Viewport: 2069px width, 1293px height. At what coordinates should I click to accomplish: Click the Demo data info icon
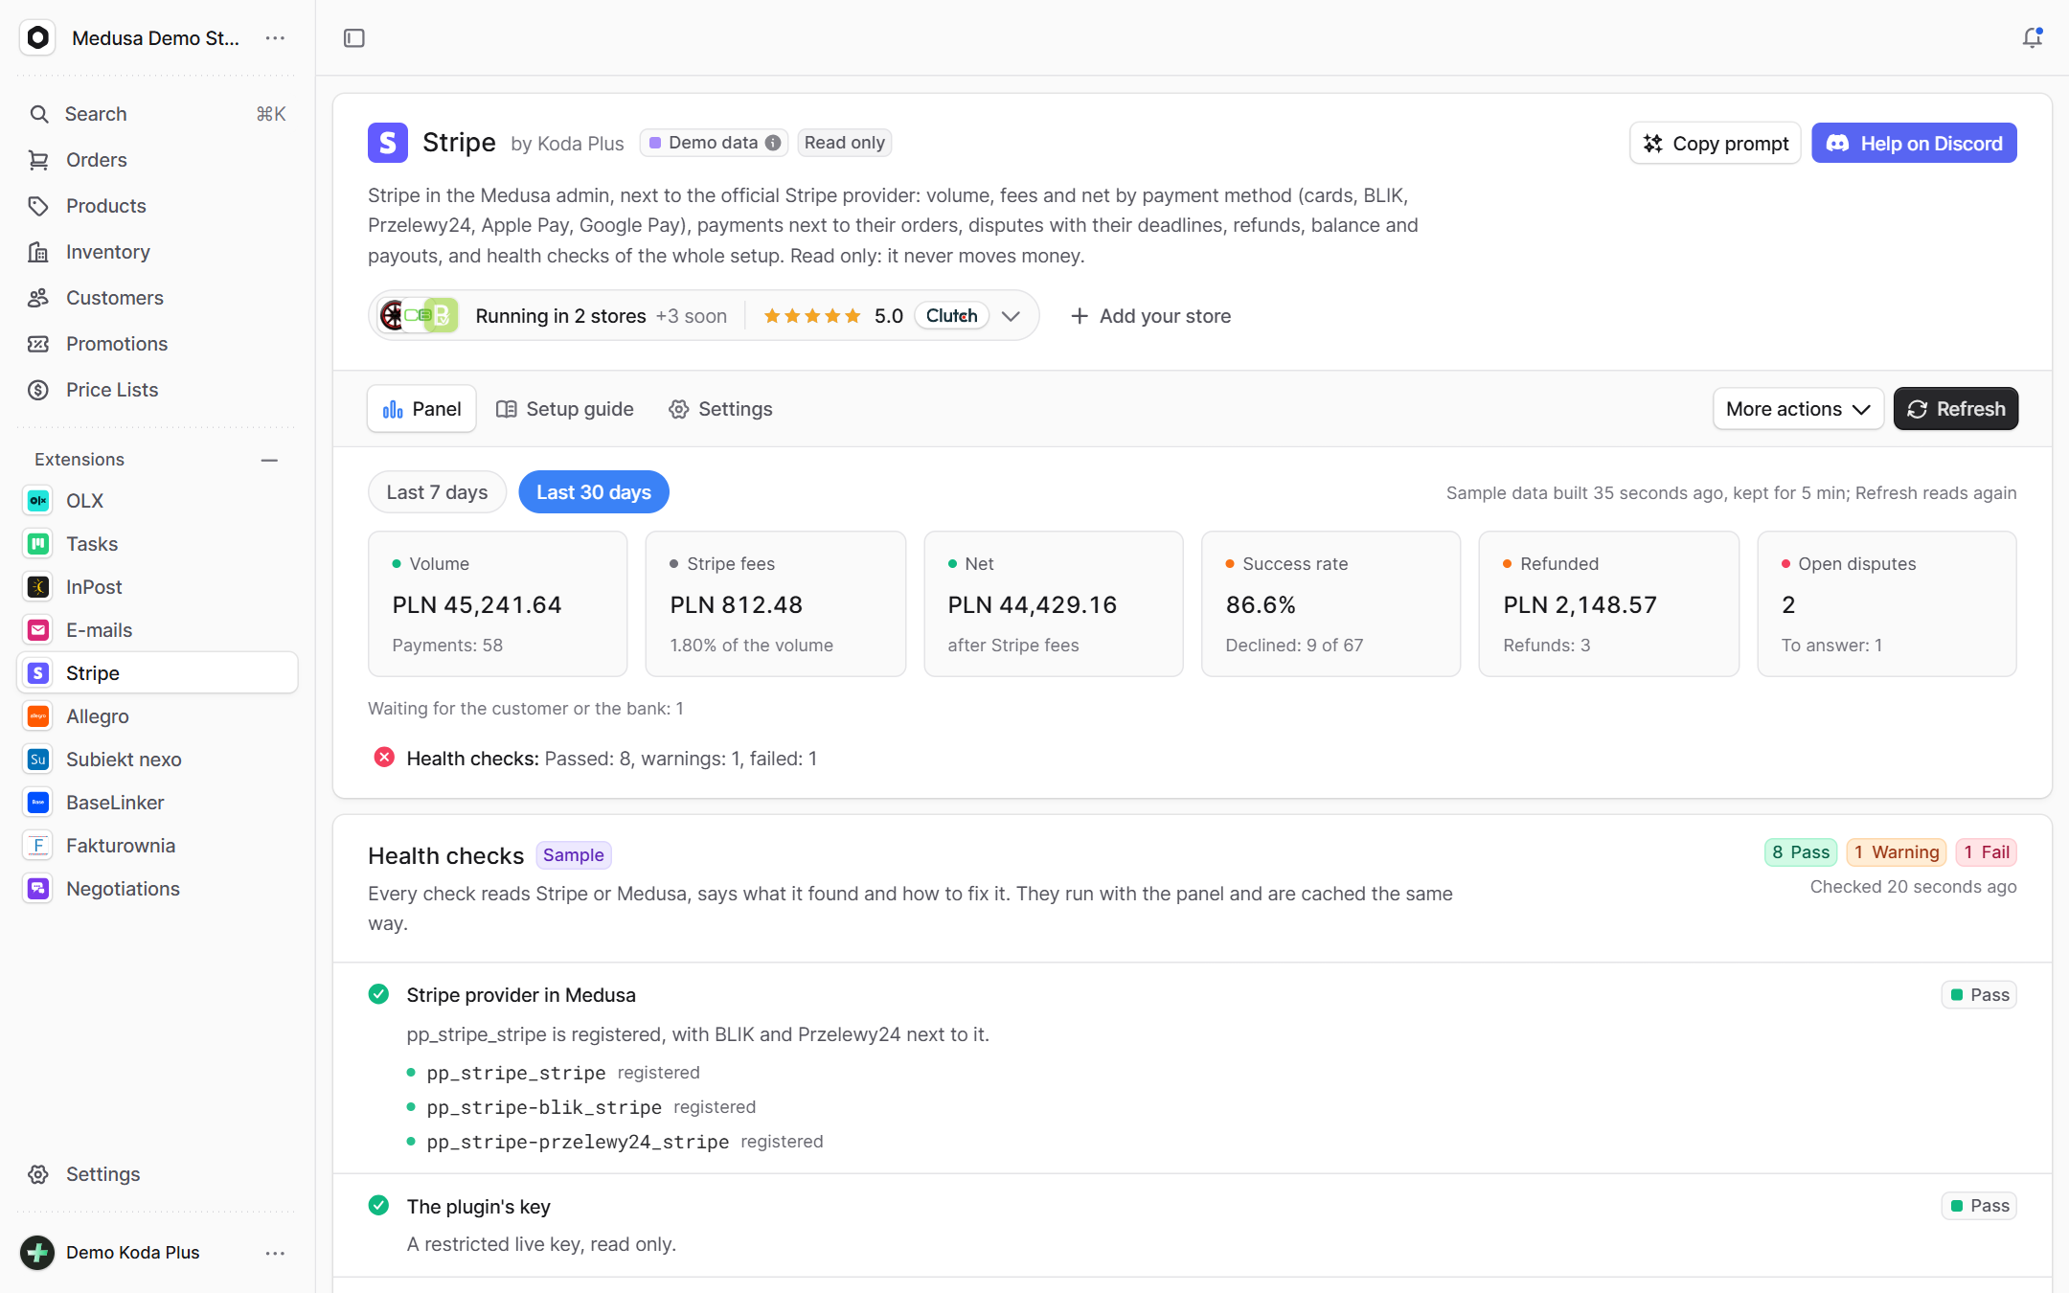click(773, 143)
